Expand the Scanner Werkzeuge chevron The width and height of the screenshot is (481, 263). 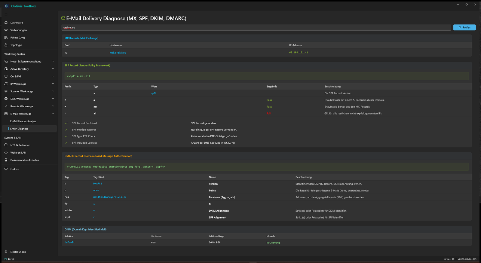53,91
